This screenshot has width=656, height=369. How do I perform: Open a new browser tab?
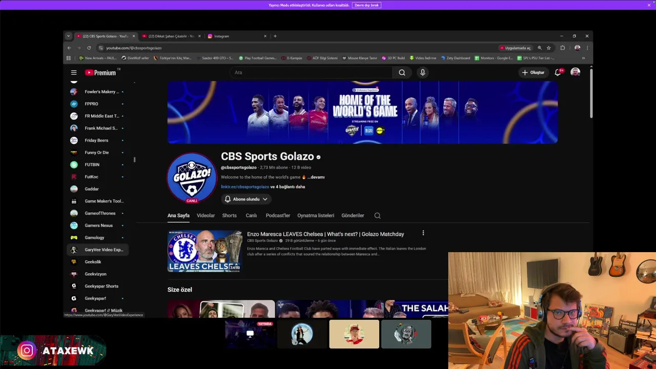[x=275, y=36]
